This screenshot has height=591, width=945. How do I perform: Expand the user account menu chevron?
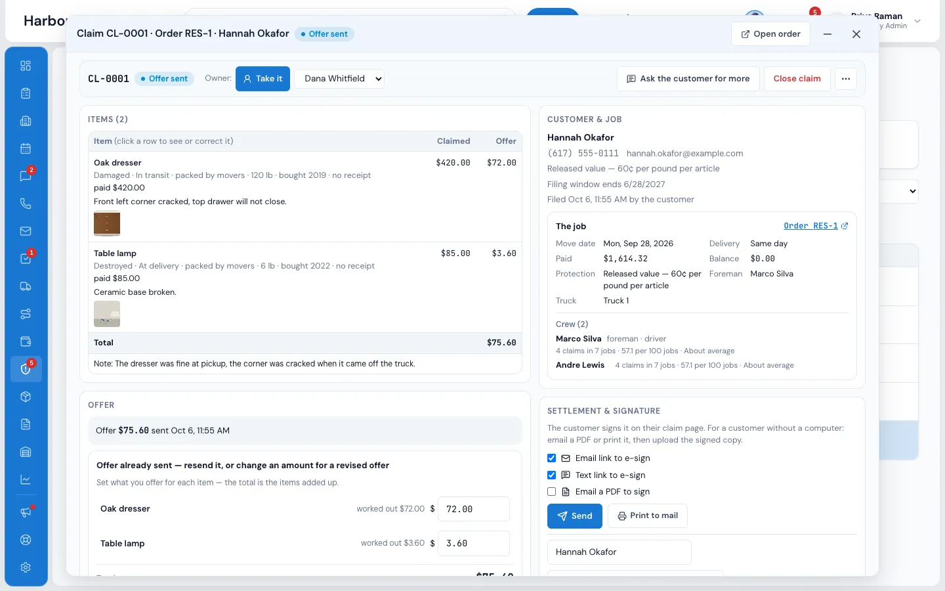(x=917, y=21)
